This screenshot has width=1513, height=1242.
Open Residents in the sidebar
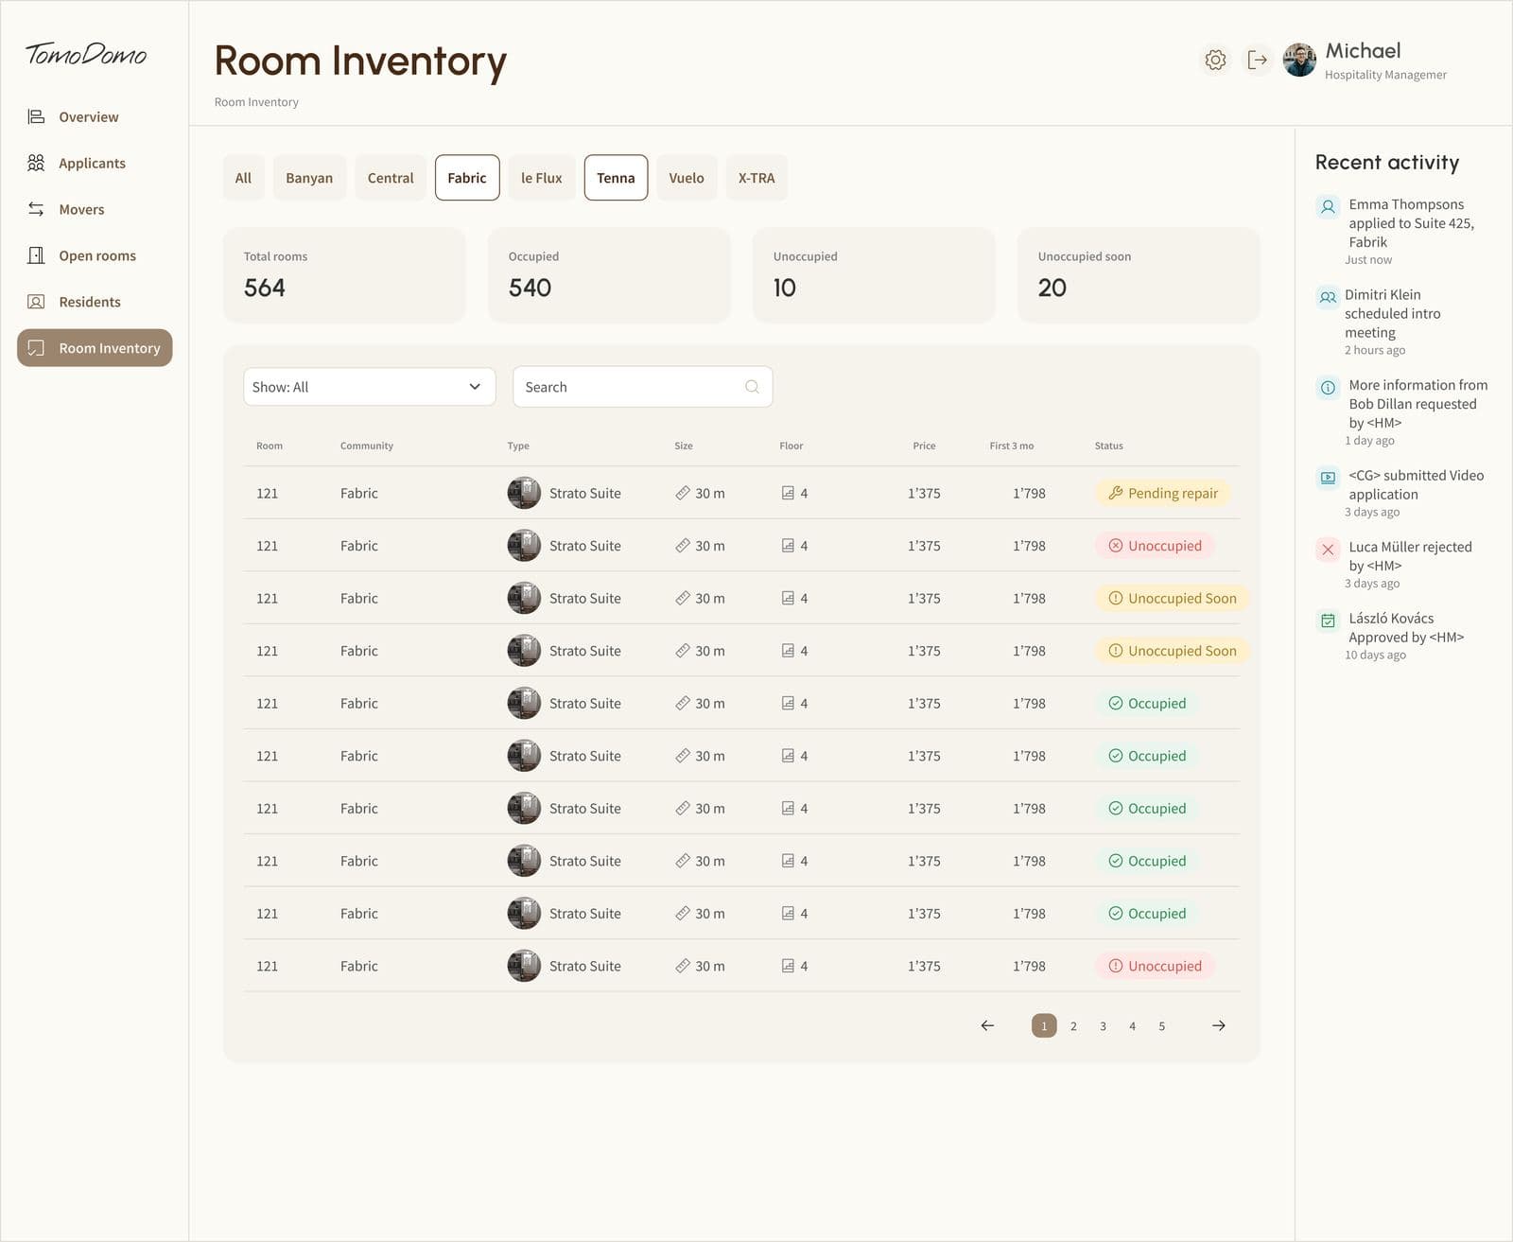(x=95, y=302)
